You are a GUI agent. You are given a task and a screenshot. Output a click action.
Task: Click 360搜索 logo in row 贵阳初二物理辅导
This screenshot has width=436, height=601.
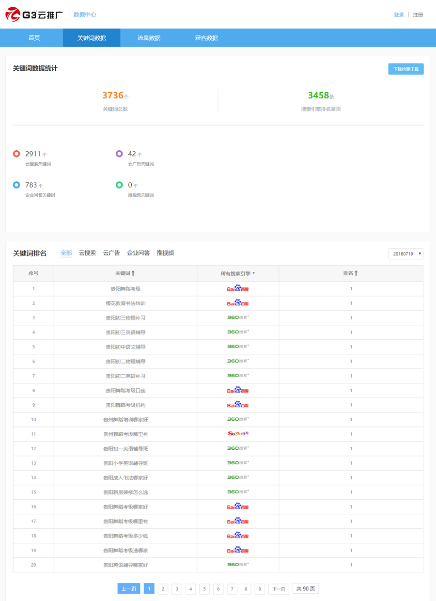(238, 361)
